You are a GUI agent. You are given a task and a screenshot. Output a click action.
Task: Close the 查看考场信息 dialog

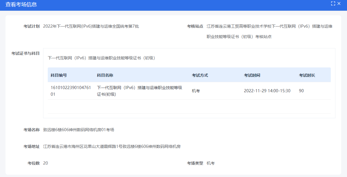pos(339,4)
